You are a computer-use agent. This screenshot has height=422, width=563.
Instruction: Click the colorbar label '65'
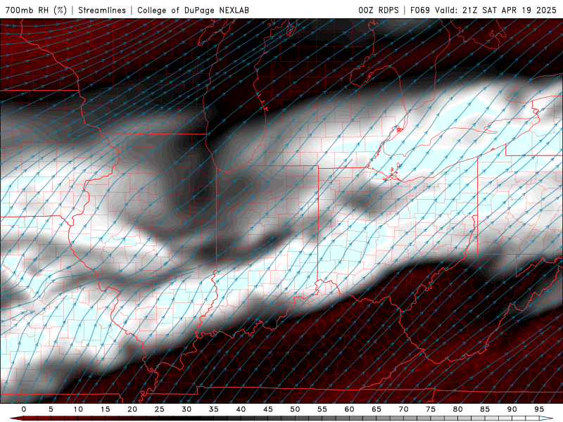tap(377, 409)
